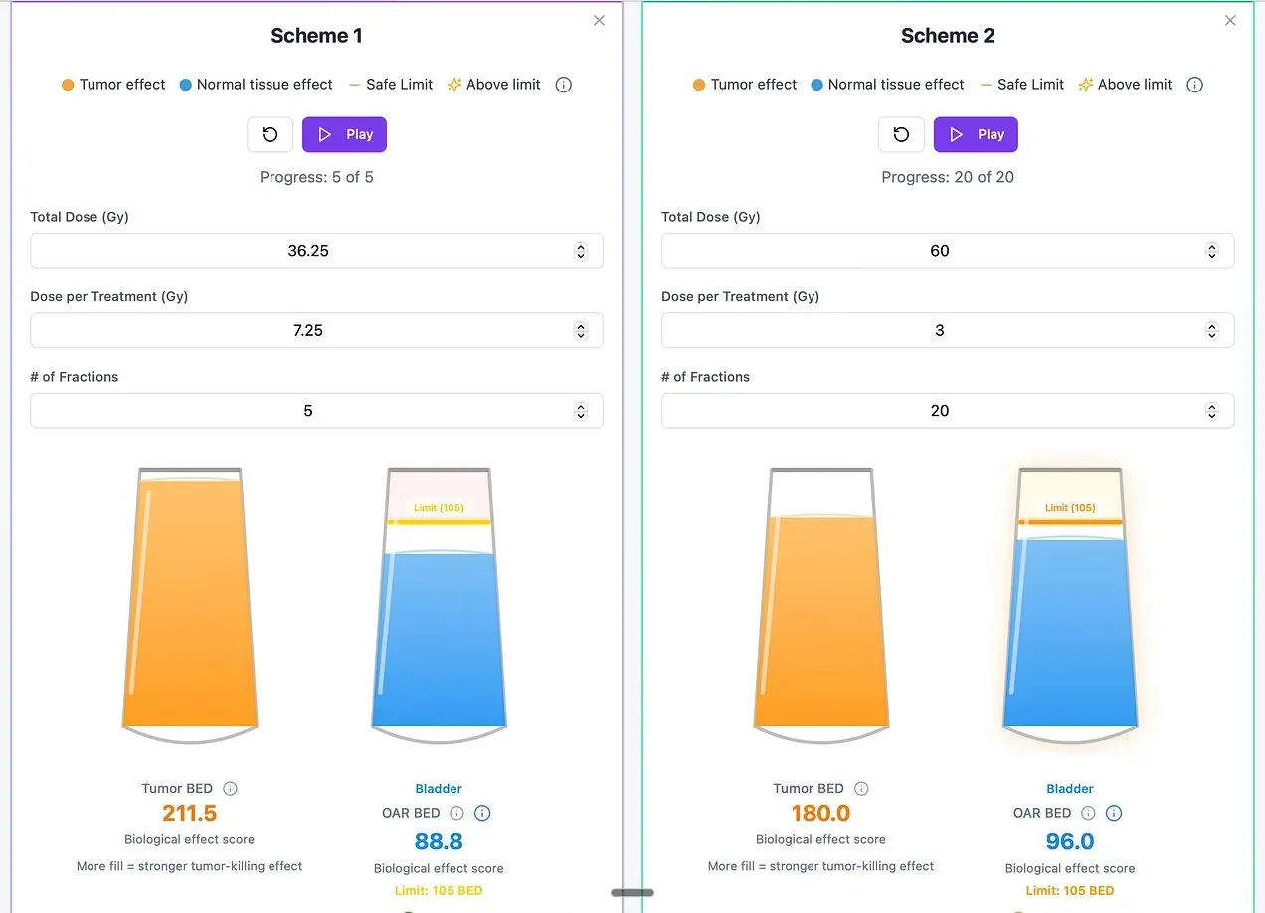Click the Above limit sparkle icon in Scheme 2
This screenshot has width=1265, height=913.
[1084, 85]
